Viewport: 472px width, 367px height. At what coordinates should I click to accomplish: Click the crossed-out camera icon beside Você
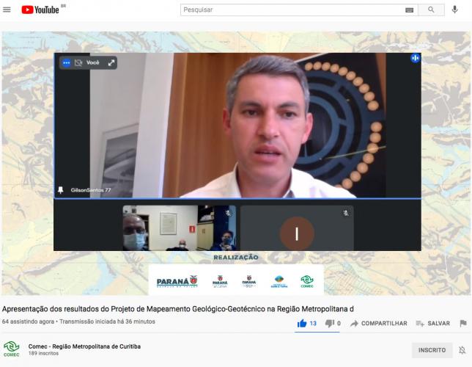click(x=79, y=63)
